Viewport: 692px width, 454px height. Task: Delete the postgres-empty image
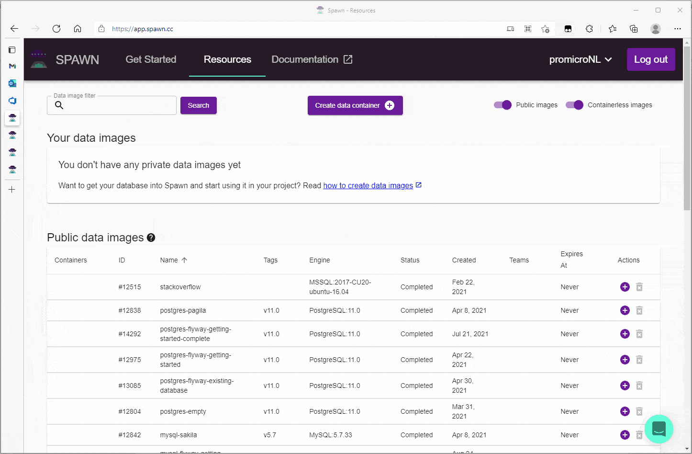(x=639, y=411)
